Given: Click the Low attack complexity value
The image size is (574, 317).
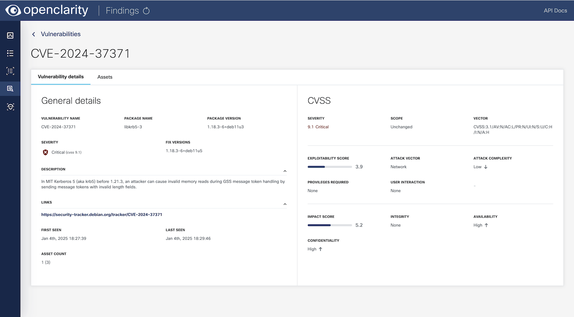Looking at the screenshot, I should (x=478, y=167).
